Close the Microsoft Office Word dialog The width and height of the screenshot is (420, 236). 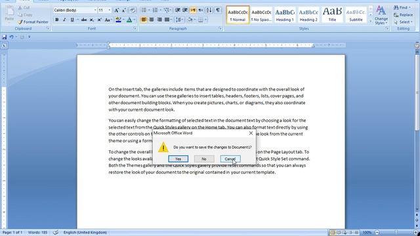click(251, 133)
